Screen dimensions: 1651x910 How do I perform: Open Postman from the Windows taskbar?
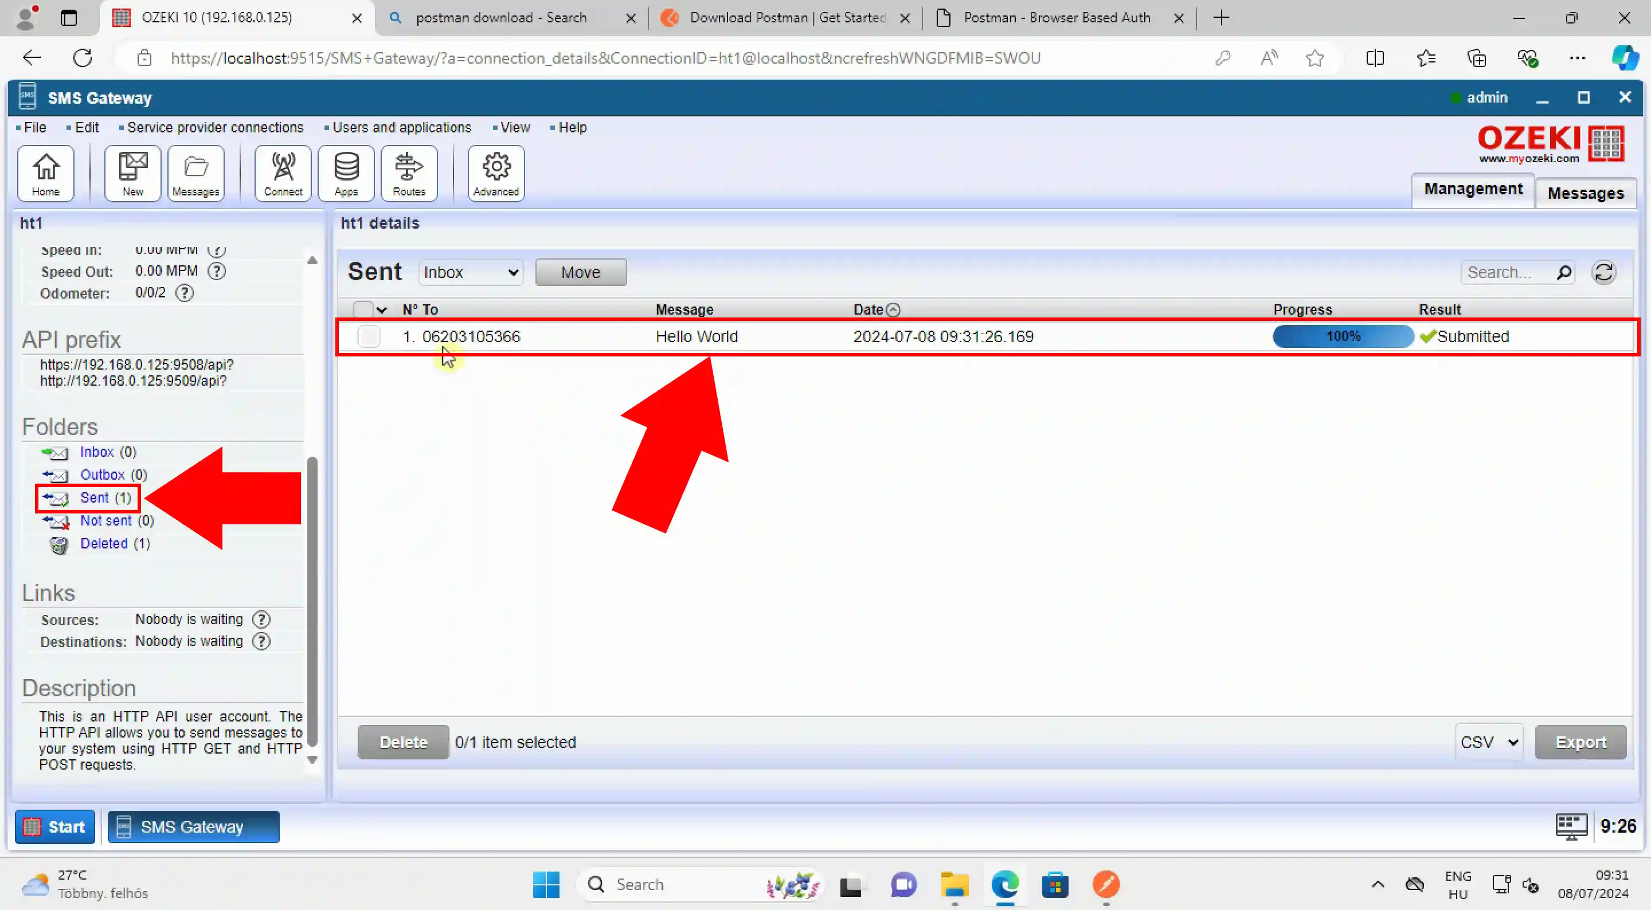1106,885
